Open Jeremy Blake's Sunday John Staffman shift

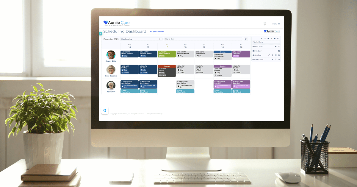click(204, 54)
